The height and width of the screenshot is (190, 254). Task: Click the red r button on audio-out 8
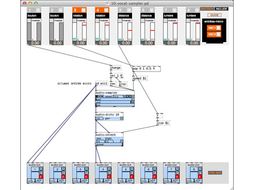[x=200, y=177]
